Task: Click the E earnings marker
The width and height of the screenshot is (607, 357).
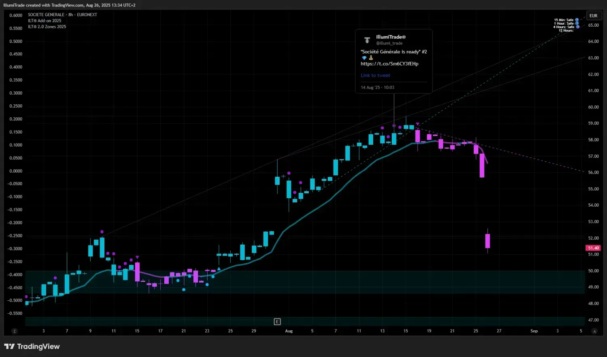Action: (277, 322)
